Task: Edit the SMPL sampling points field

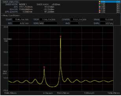Action: tap(107, 23)
